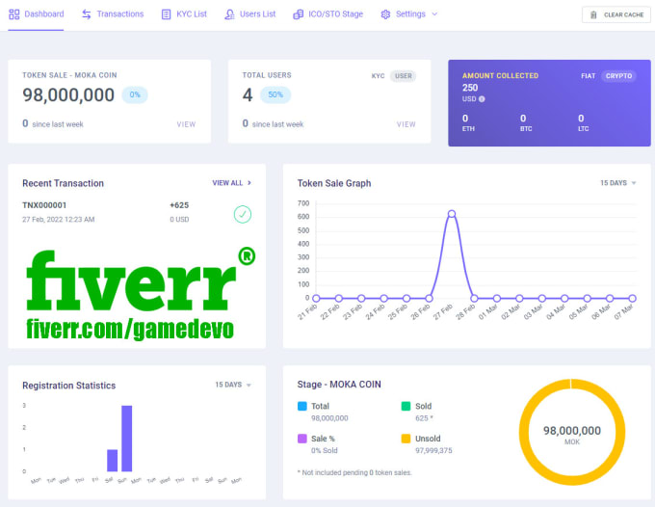Click the ETH amount value
The height and width of the screenshot is (507, 655).
[465, 119]
